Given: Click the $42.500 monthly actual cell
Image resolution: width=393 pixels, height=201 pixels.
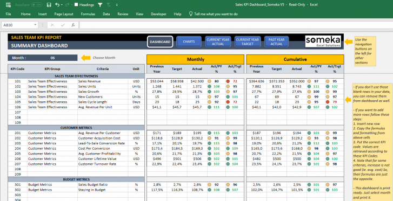Looking at the screenshot, I should pos(197,81).
